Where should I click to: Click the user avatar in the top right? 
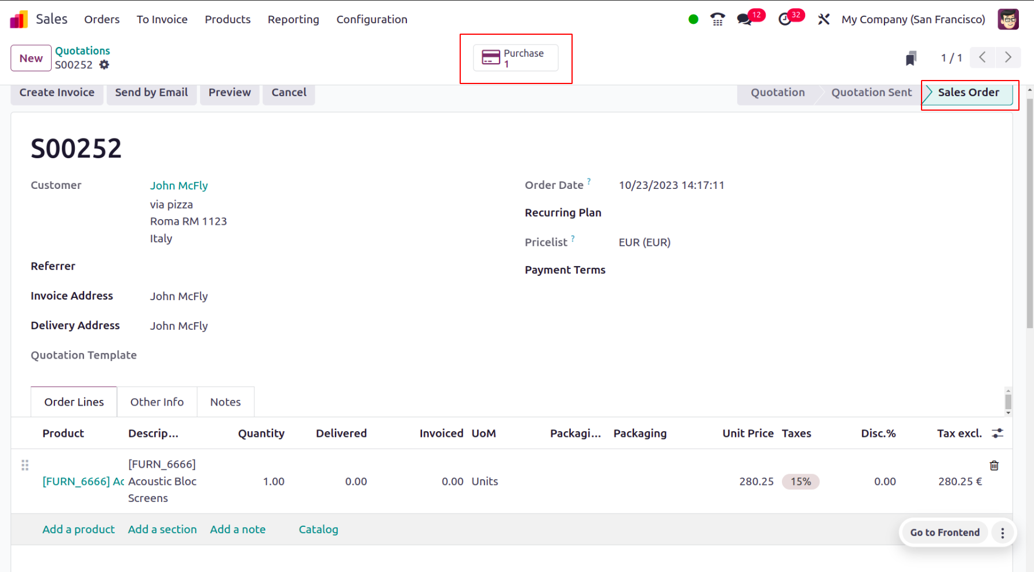point(1008,19)
